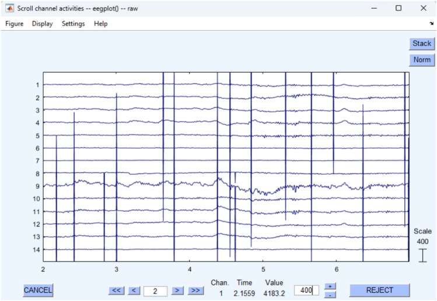The image size is (437, 301).
Task: Click channel label 7 on the y-axis
Action: coord(37,161)
